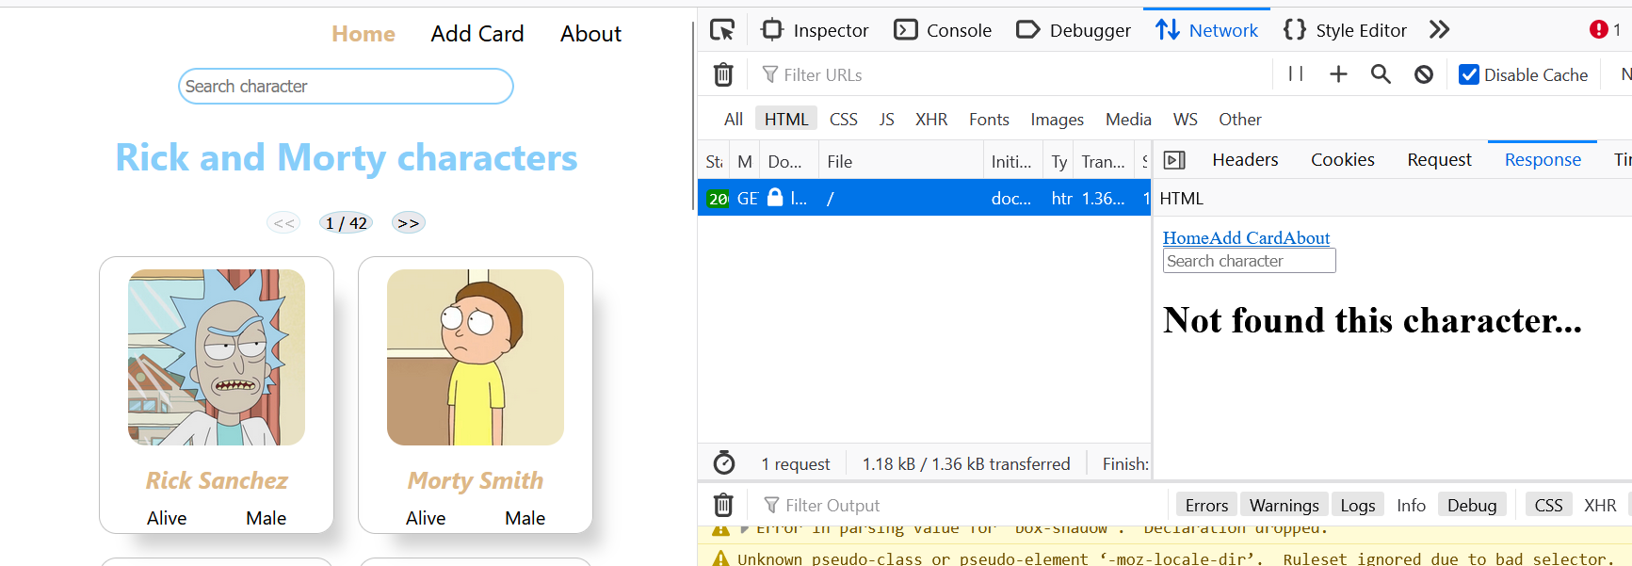This screenshot has height=566, width=1632.
Task: Toggle console XHR filter
Action: coord(1600,506)
